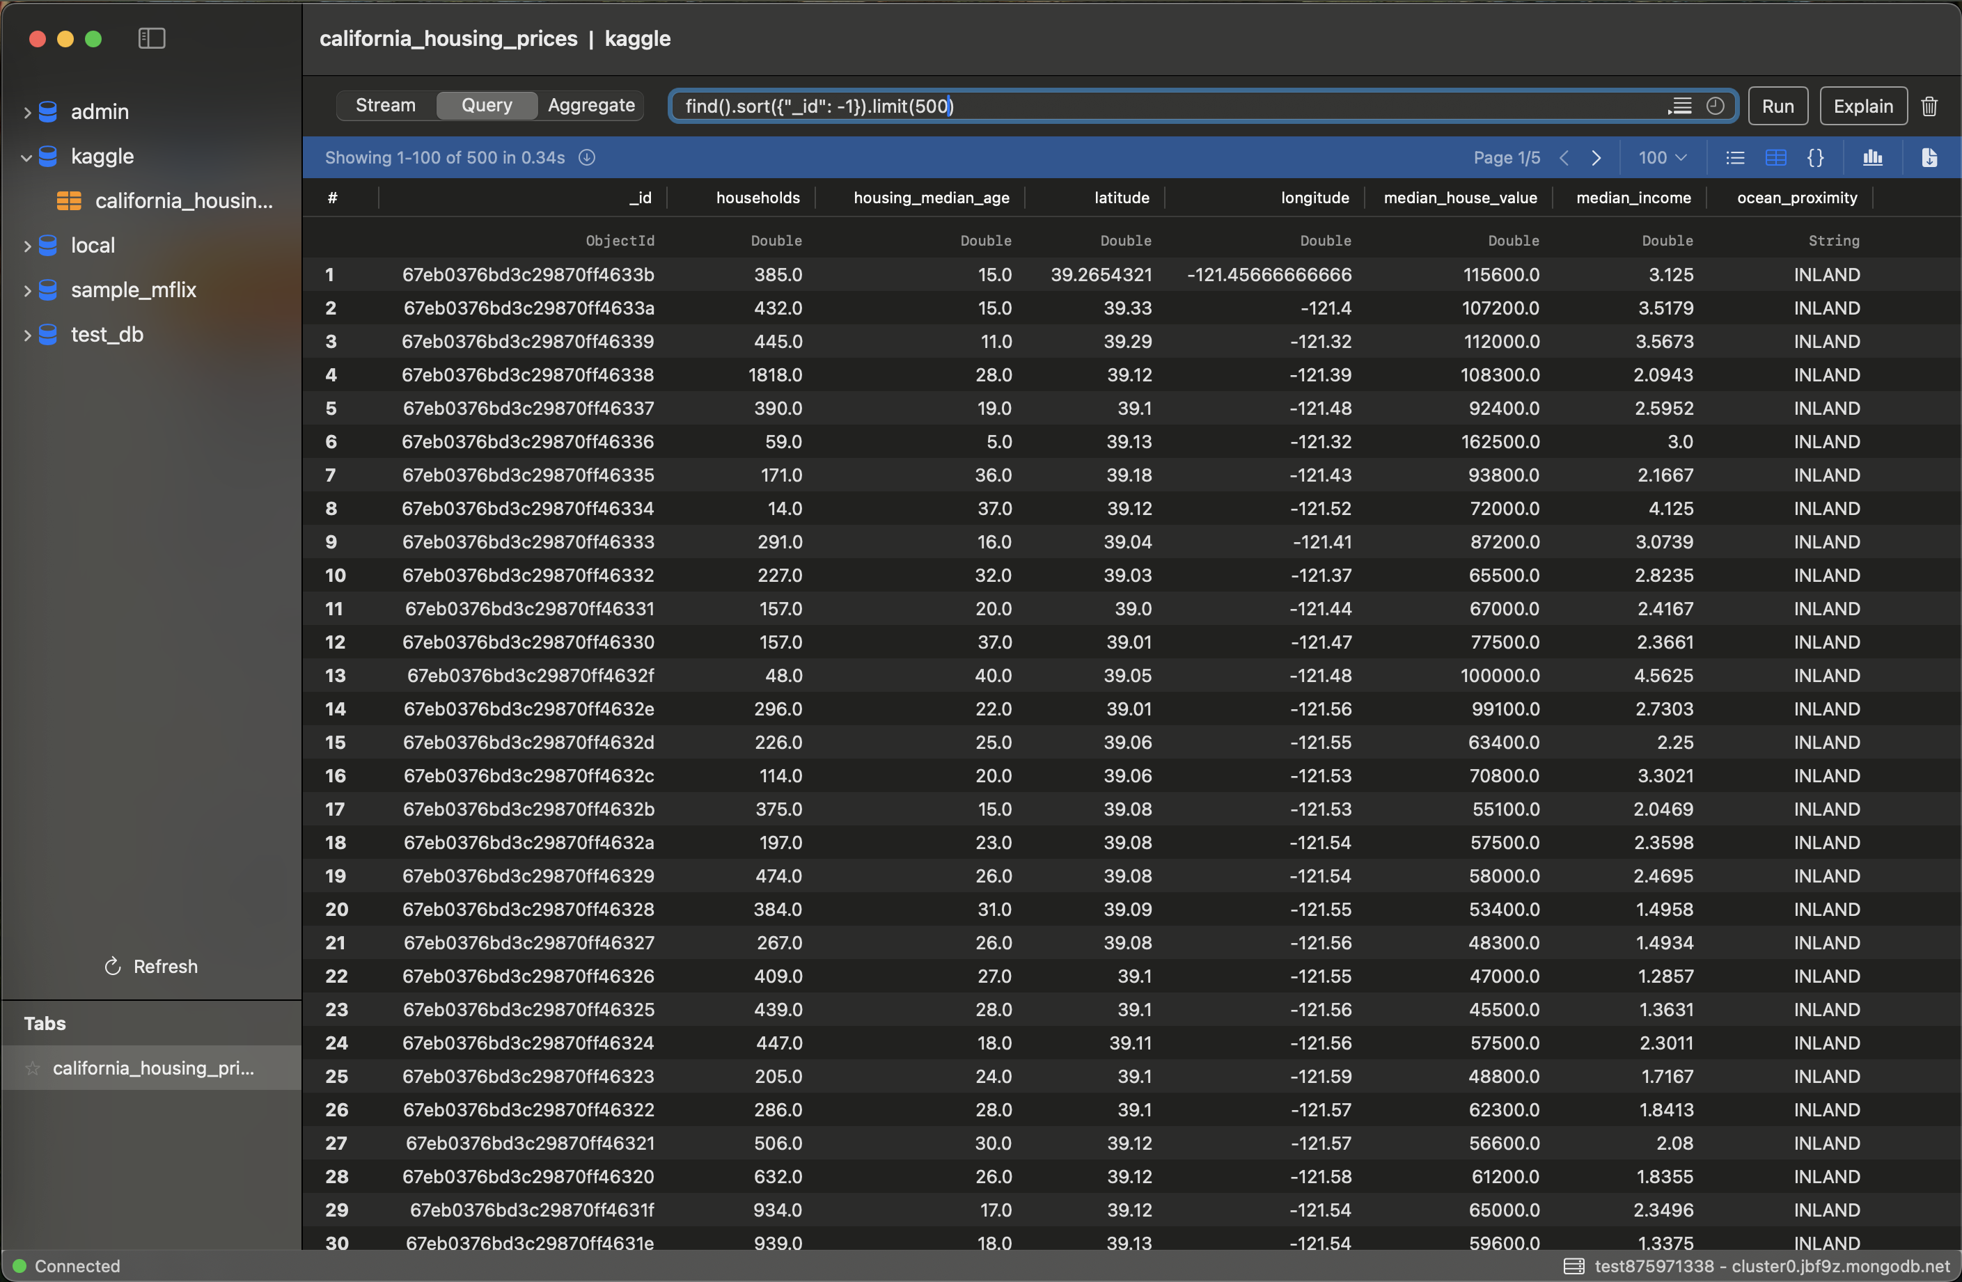Select housing_median_age value 5.0

click(999, 442)
